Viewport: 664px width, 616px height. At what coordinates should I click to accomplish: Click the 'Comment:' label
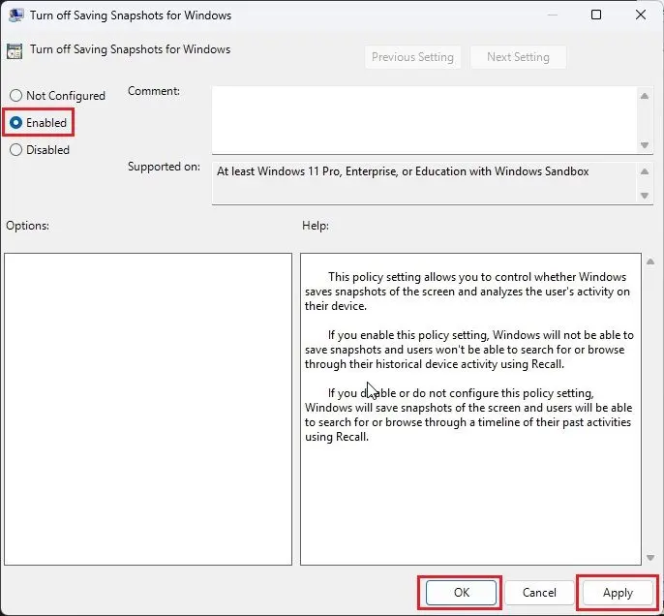(154, 91)
